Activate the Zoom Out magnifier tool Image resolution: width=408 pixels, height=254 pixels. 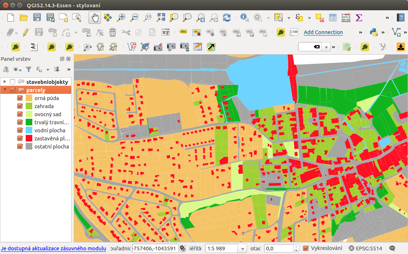coord(134,18)
